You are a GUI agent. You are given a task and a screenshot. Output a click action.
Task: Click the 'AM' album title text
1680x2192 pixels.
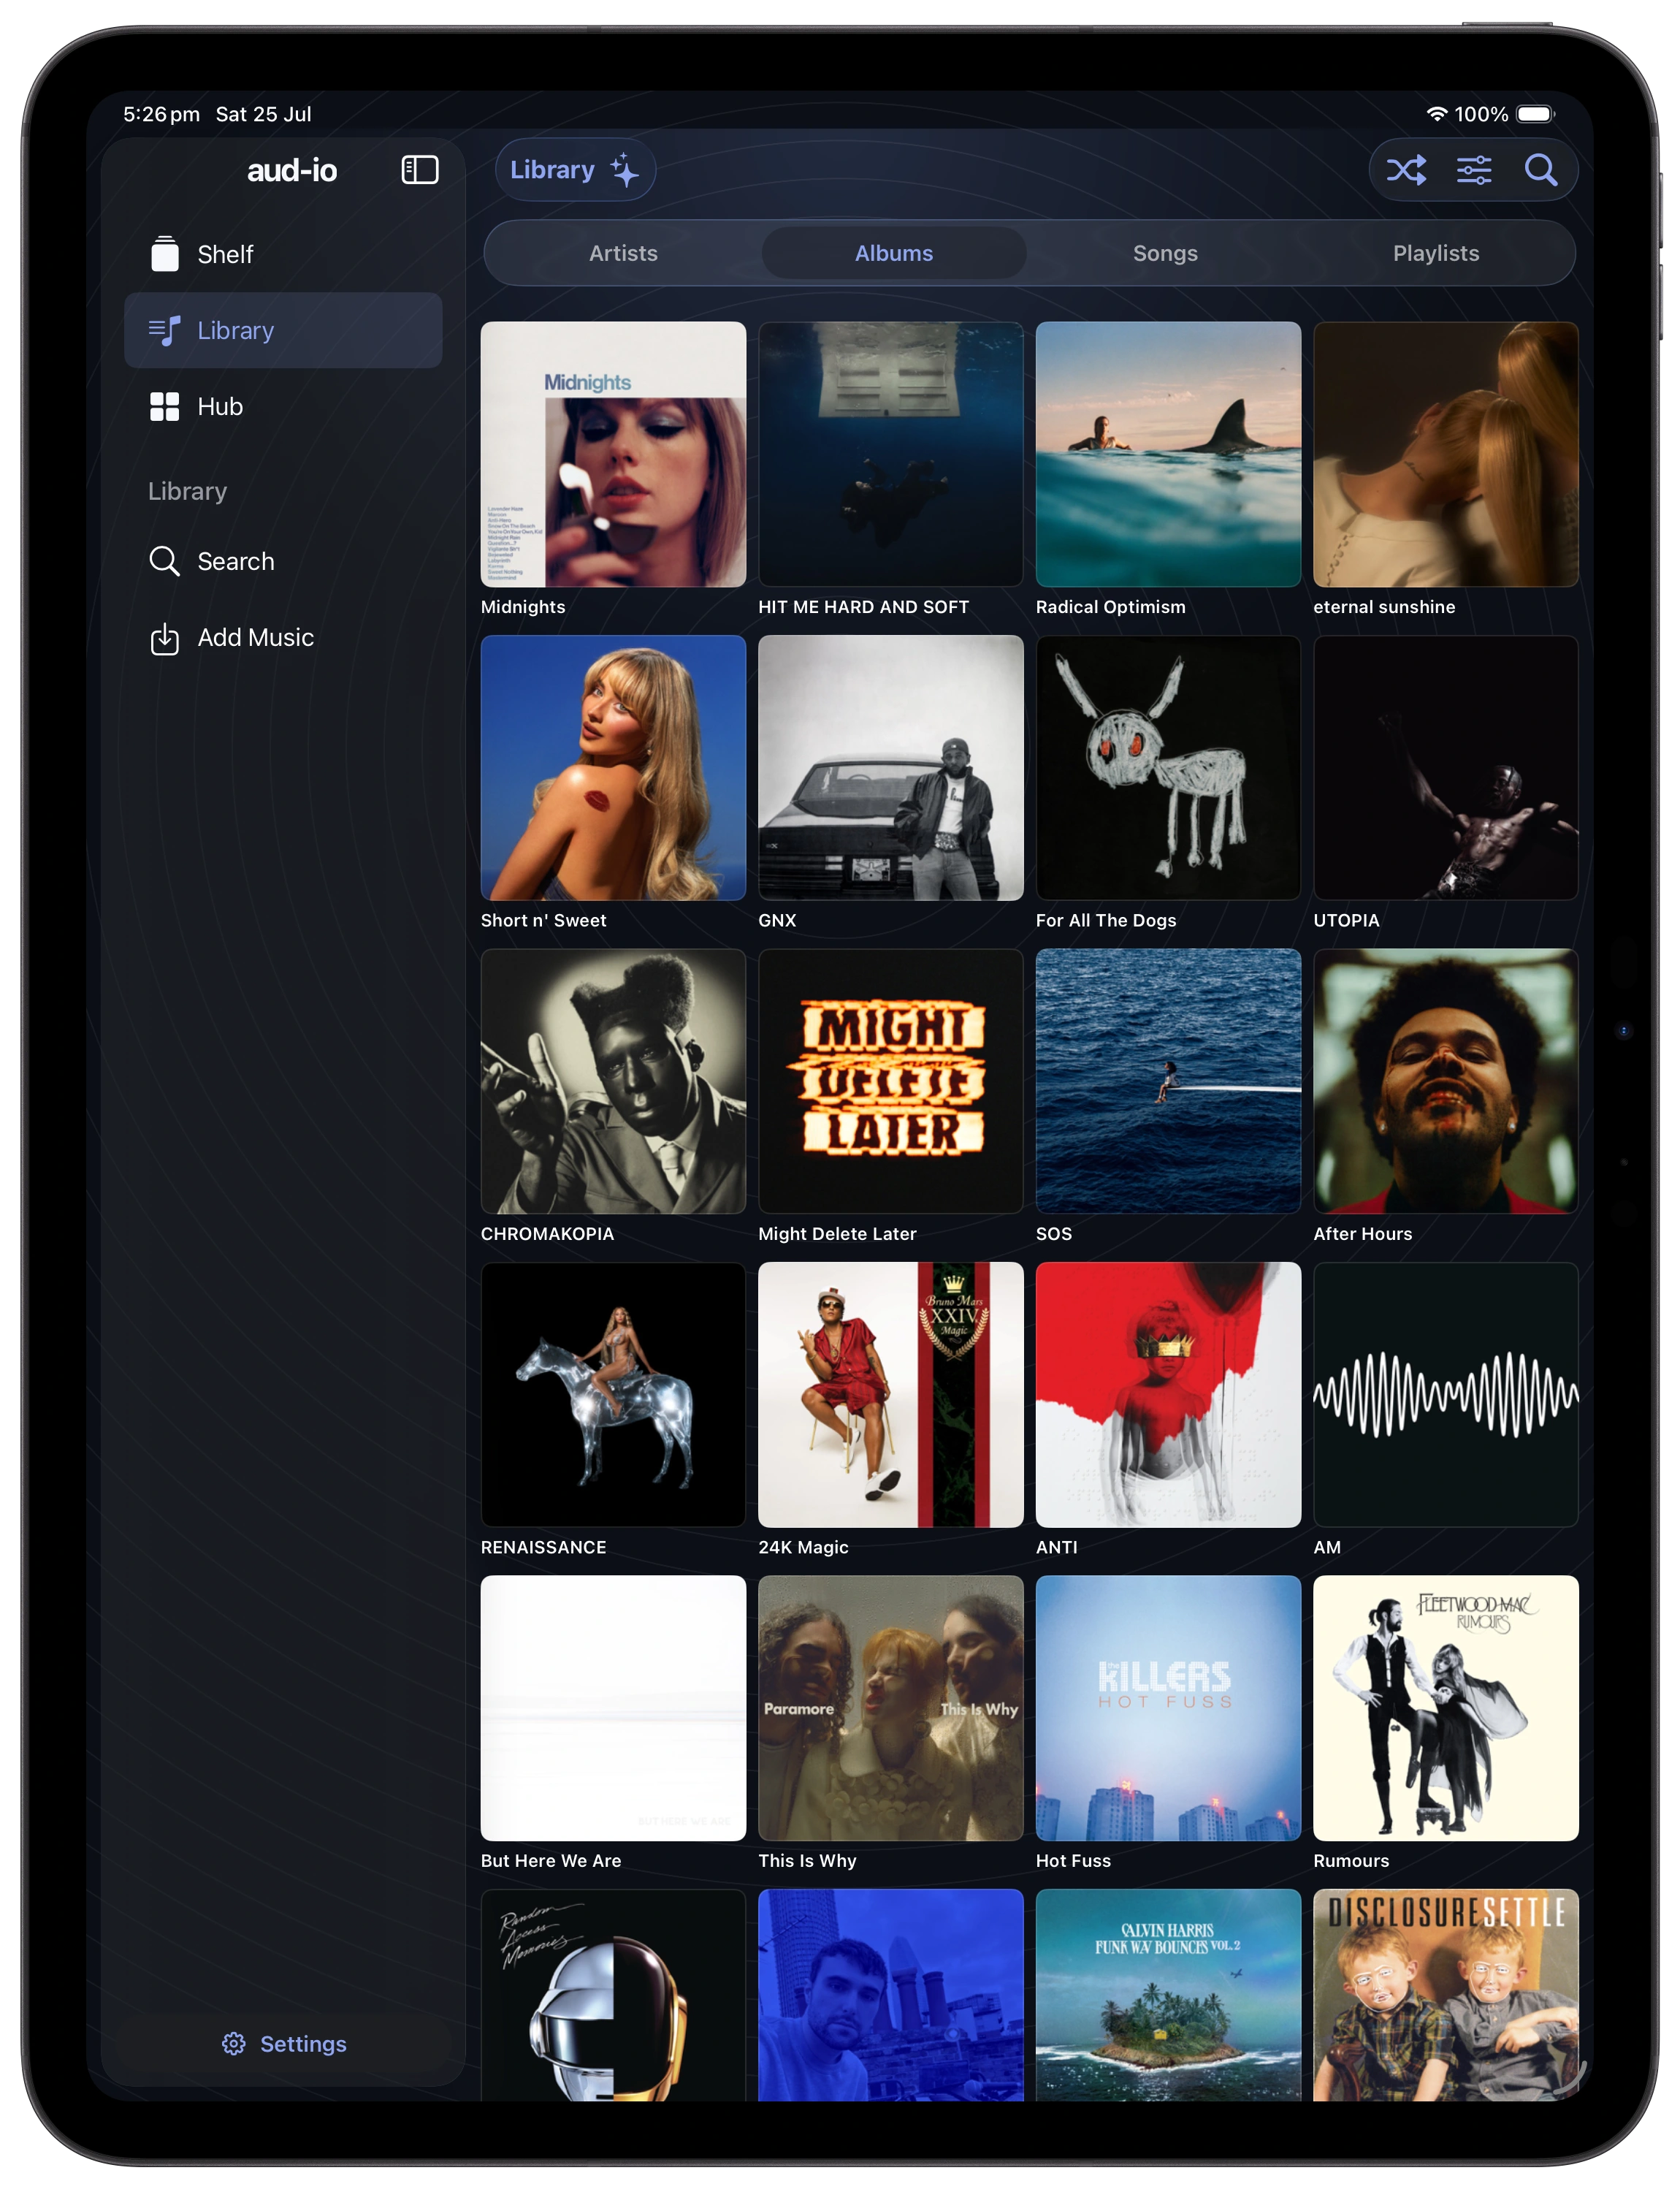1327,1548
